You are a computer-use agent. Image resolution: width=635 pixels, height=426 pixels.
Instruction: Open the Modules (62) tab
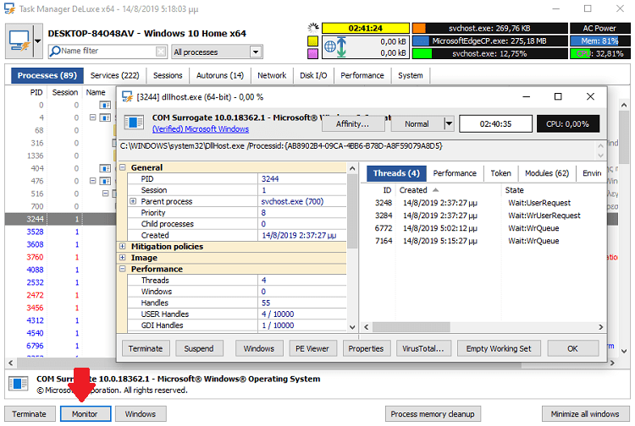point(547,173)
